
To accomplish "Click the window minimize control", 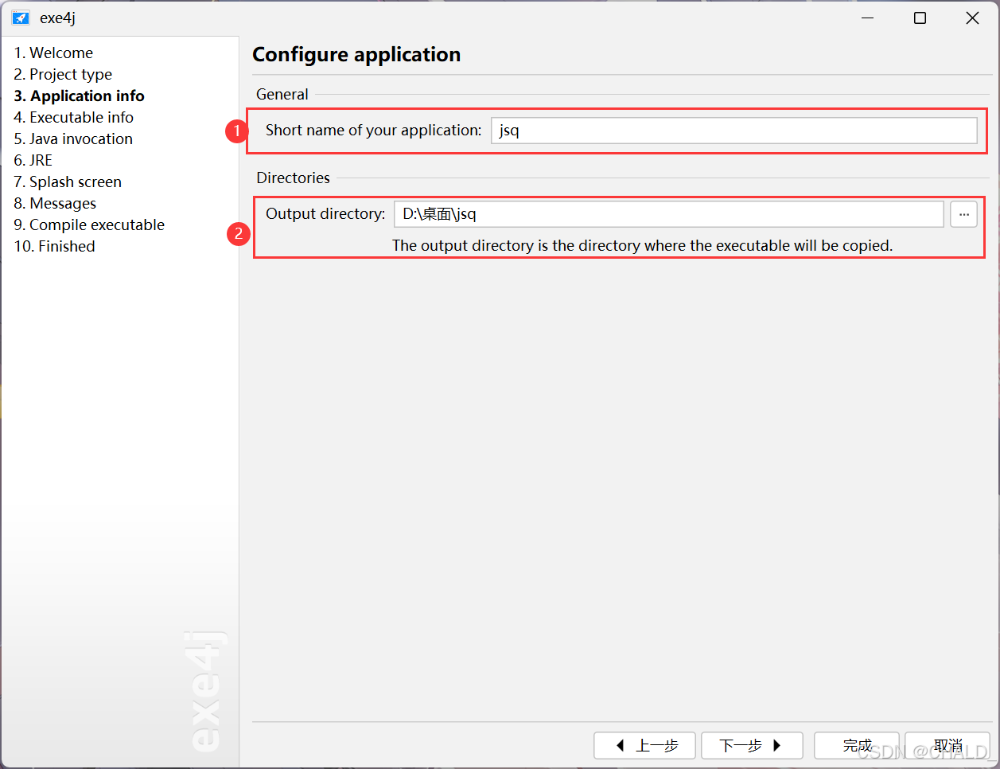I will click(x=867, y=18).
